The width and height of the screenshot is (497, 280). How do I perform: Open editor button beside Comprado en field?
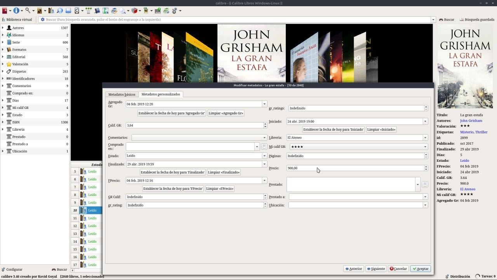[x=264, y=147]
